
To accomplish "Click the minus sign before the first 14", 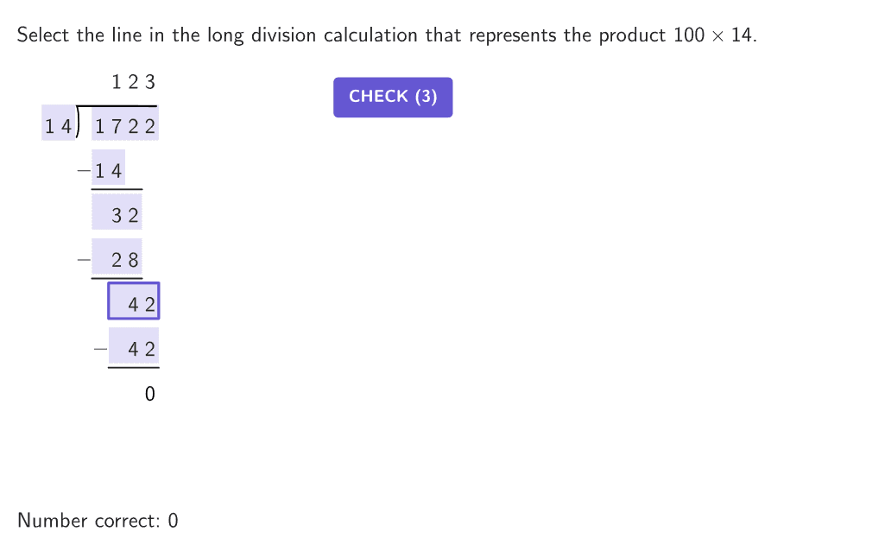I will (84, 171).
